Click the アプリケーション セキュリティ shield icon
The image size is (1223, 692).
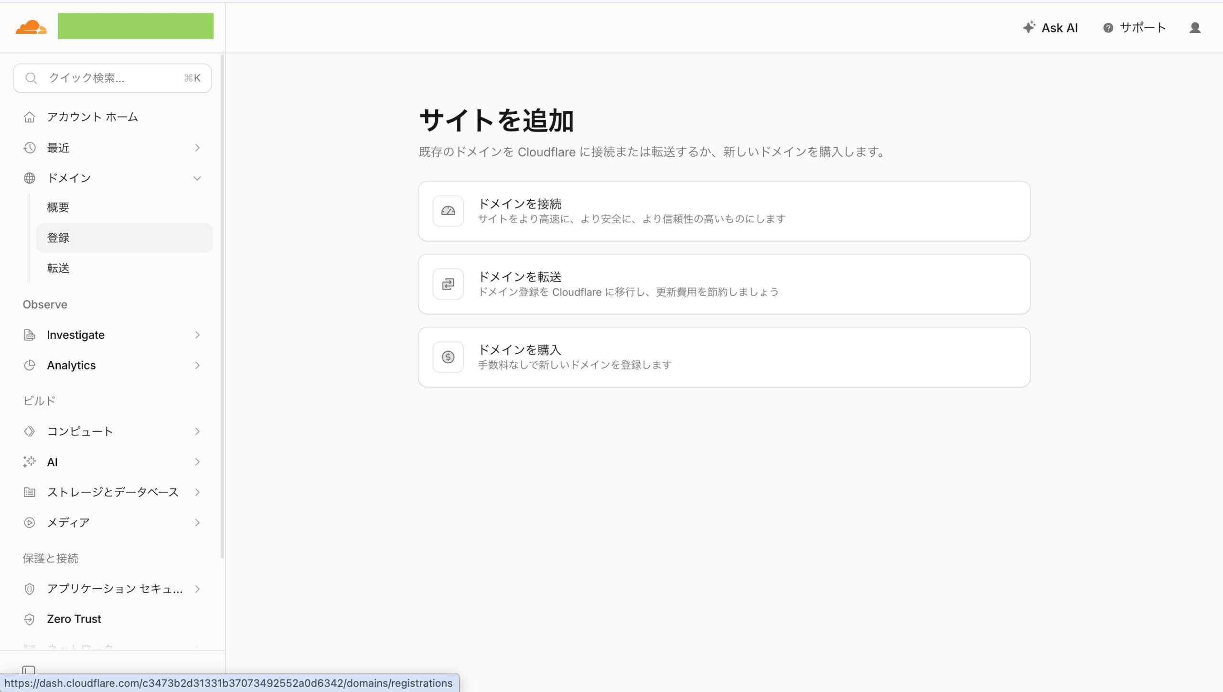coord(30,589)
